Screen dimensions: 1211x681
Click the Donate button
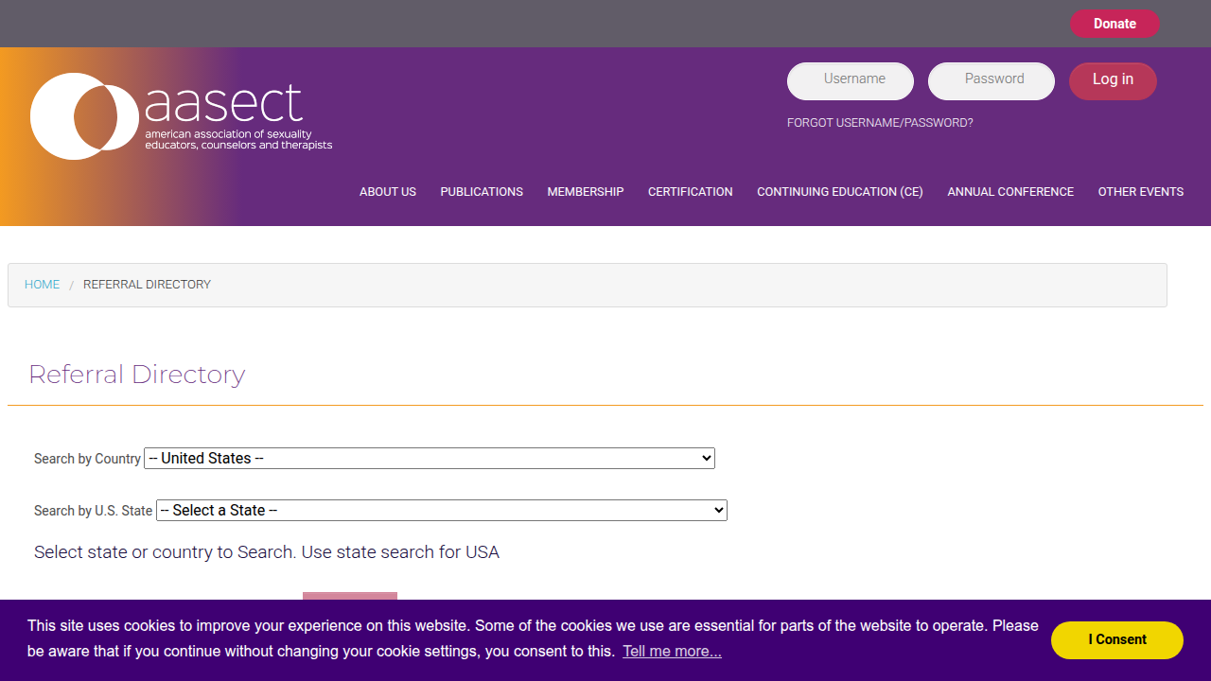1114,24
